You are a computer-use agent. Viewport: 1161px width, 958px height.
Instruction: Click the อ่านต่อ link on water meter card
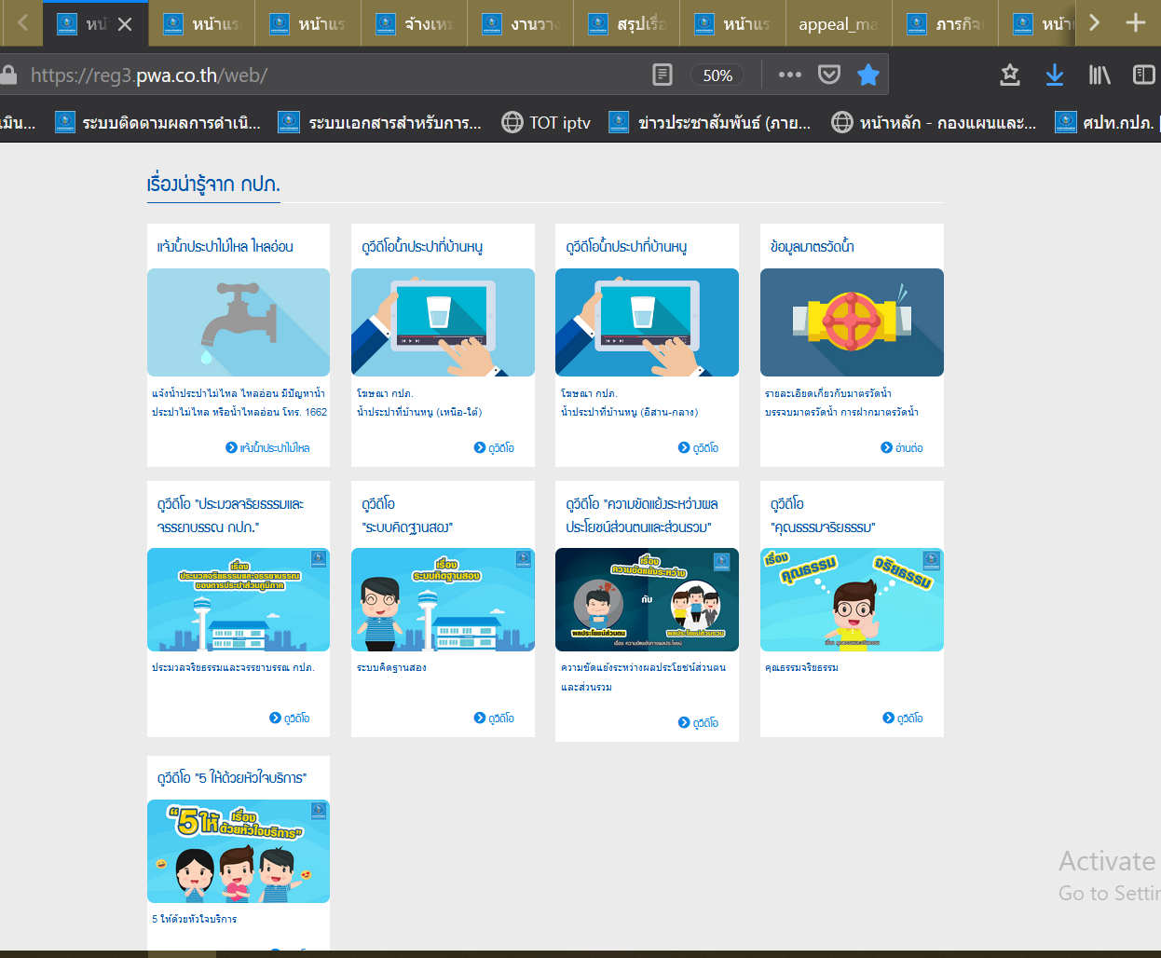point(902,448)
